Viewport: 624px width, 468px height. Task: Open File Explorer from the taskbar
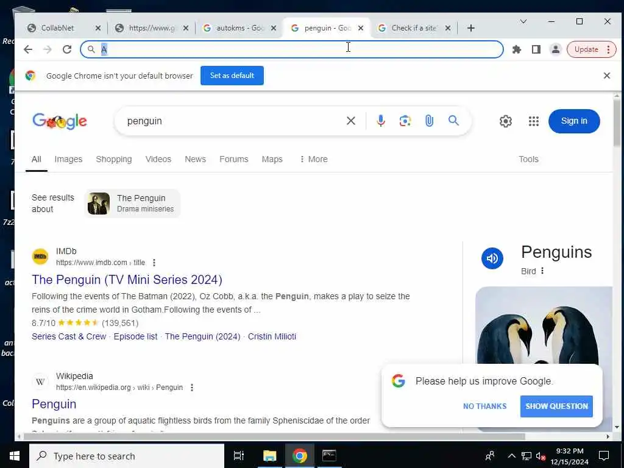click(269, 456)
